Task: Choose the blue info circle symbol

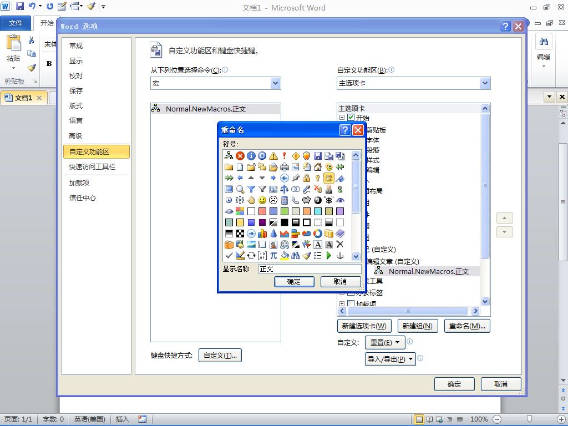Action: (x=251, y=156)
